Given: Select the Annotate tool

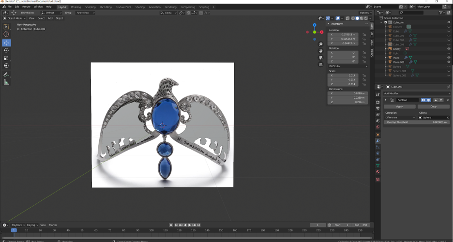Looking at the screenshot, I should [x=6, y=75].
